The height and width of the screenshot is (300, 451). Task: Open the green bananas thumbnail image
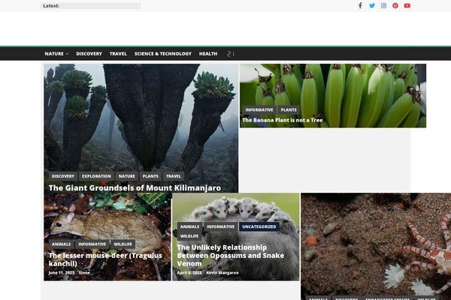333,95
